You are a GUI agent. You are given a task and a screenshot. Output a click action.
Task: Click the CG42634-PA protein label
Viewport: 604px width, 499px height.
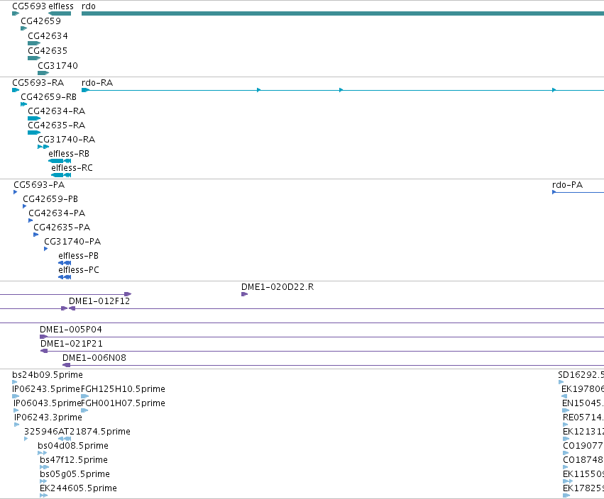point(57,213)
